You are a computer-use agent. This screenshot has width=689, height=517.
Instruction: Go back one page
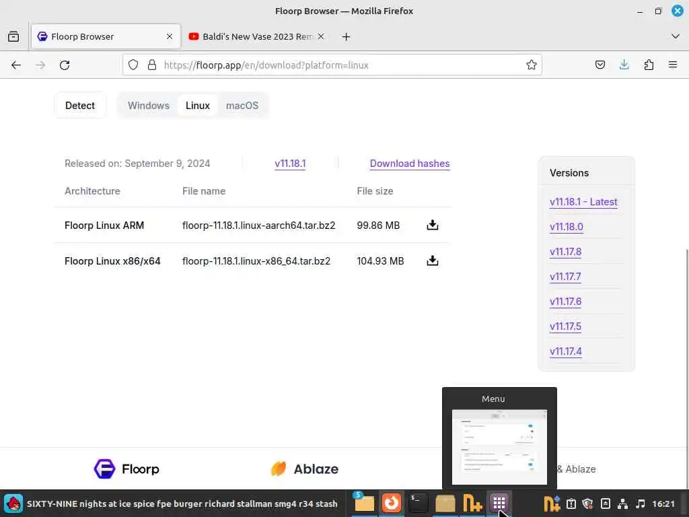[x=16, y=65]
